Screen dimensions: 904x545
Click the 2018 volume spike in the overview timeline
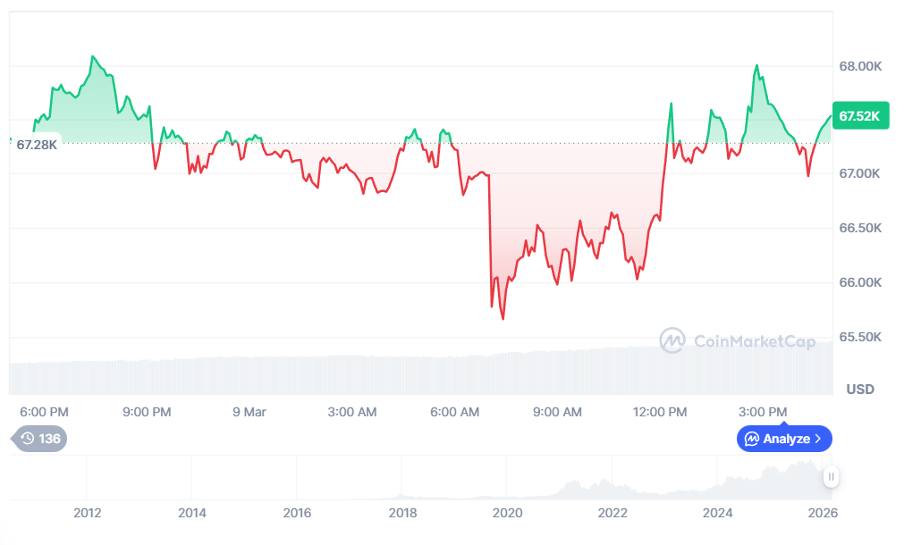point(401,496)
